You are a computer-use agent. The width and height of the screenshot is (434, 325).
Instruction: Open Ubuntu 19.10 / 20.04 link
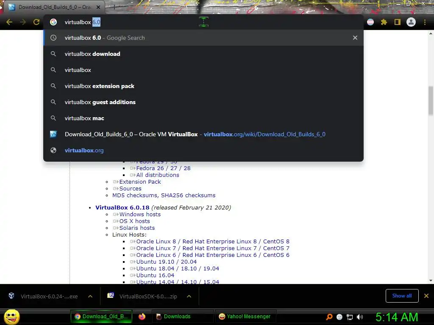click(166, 262)
